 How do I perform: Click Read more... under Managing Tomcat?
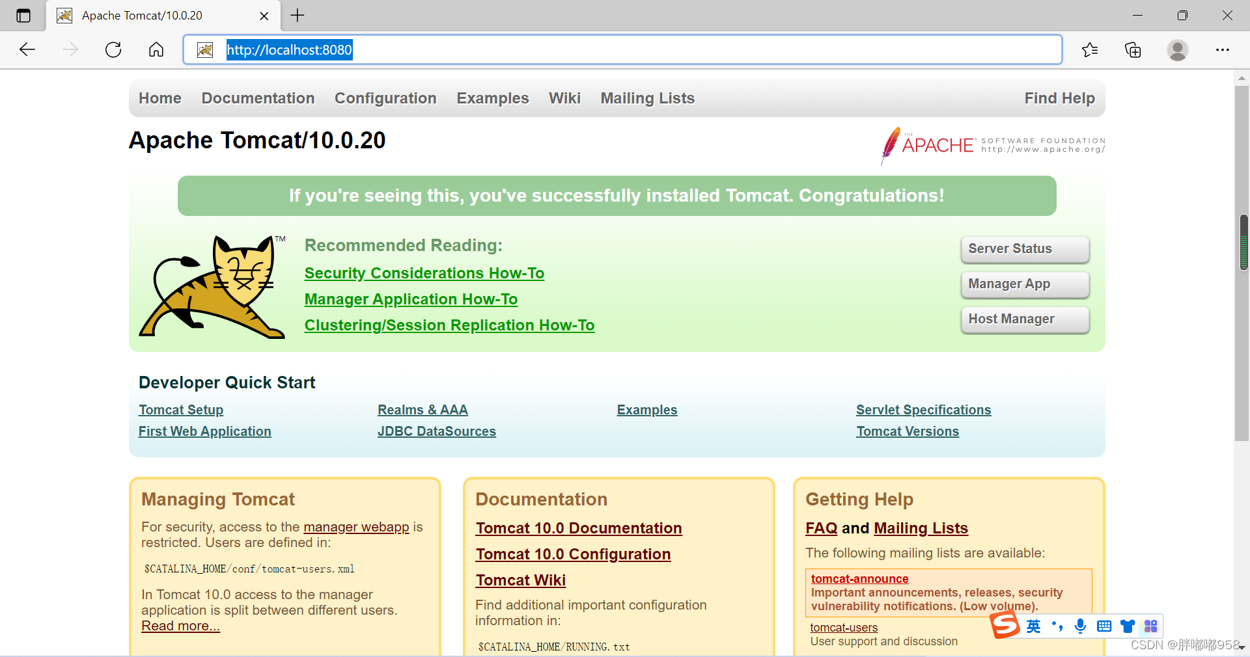point(181,626)
